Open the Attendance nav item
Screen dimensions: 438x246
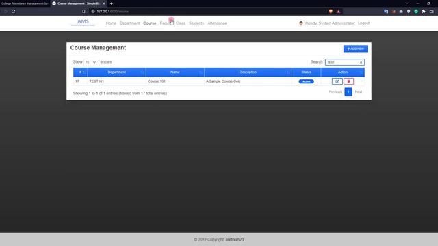point(217,23)
